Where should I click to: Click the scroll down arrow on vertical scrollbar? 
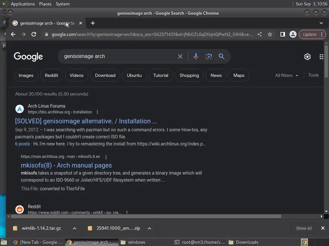326,211
